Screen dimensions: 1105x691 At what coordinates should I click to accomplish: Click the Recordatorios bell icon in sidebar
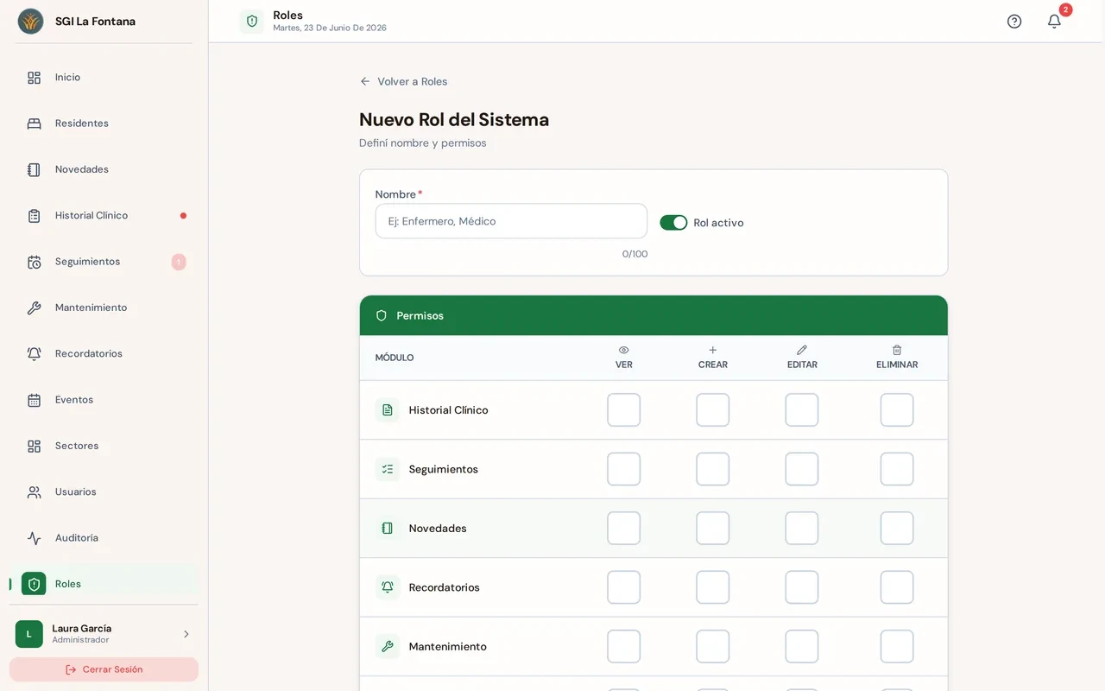pyautogui.click(x=34, y=354)
